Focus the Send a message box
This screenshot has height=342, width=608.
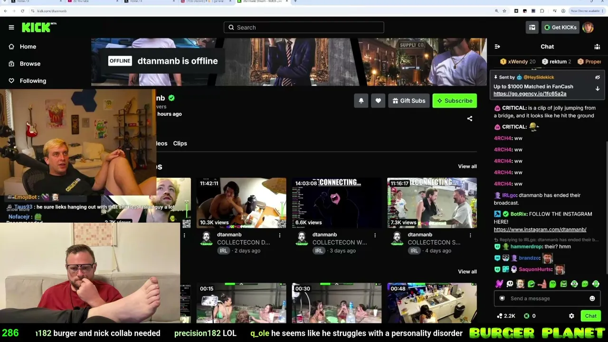(547, 298)
